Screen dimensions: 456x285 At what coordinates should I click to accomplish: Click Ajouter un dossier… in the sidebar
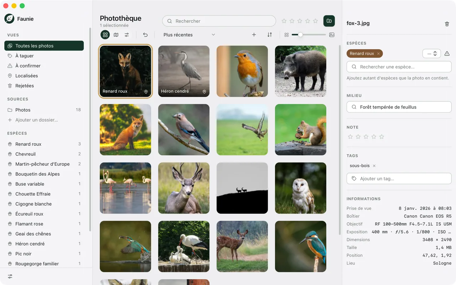point(44,120)
